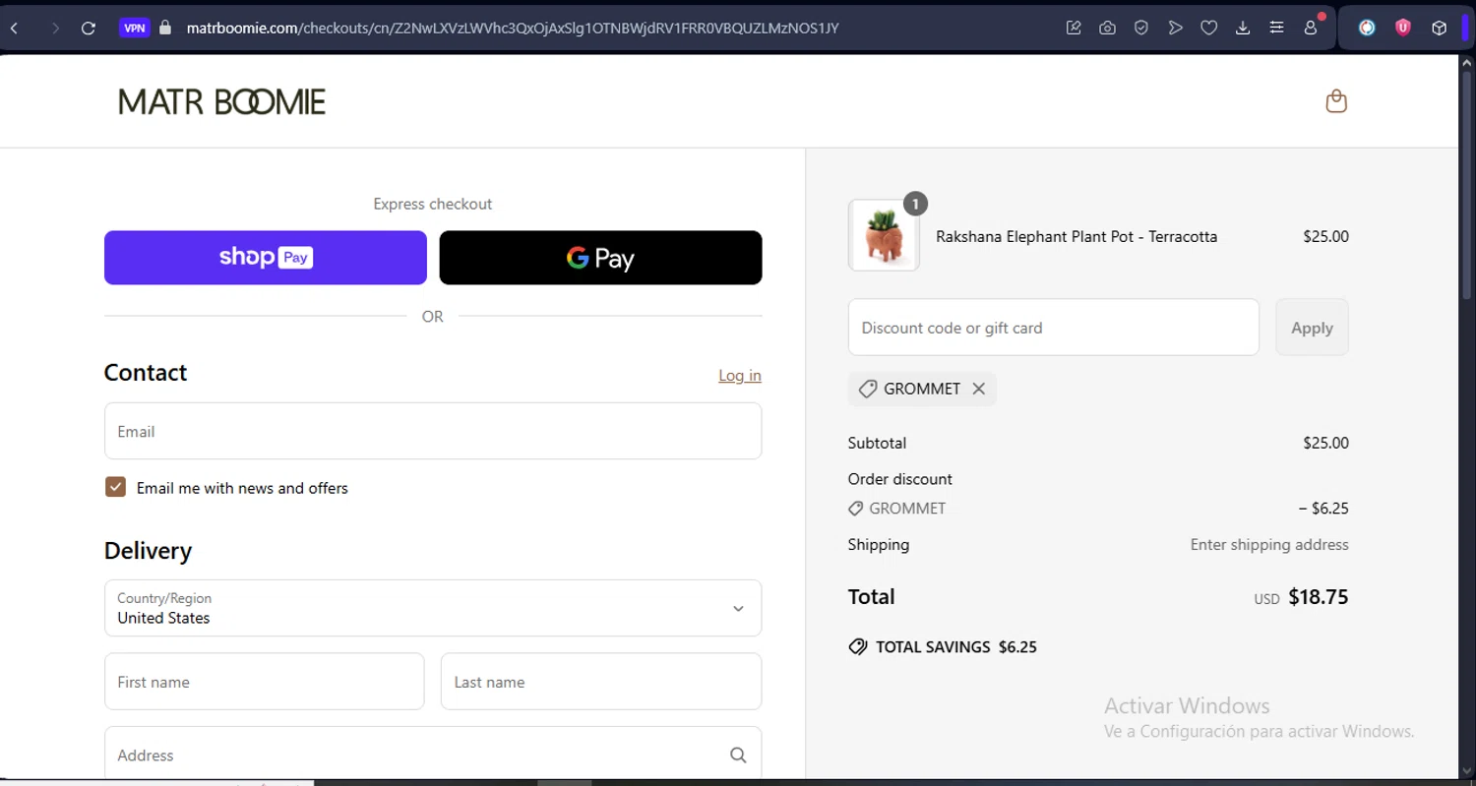Viewport: 1476px width, 786px height.
Task: Open the pink uBlock shield extension
Action: 1403,29
